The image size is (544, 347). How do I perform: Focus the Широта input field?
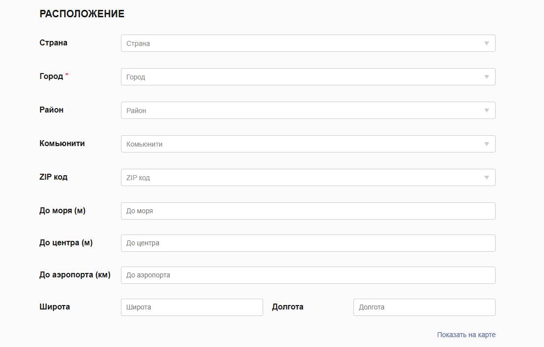coord(192,308)
